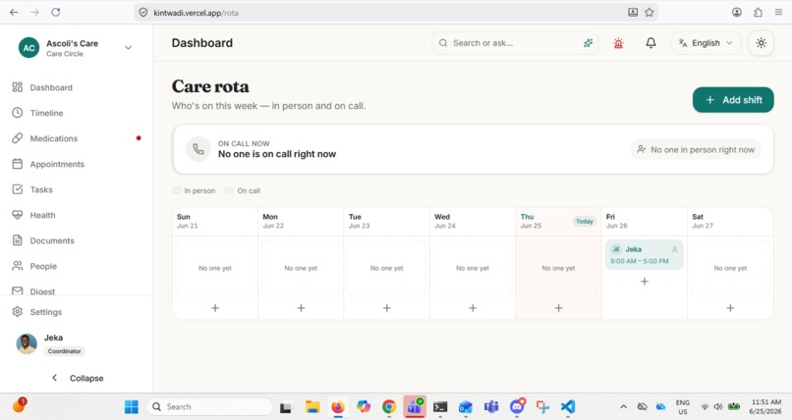Click the Appointments calendar icon
The height and width of the screenshot is (420, 792).
pos(17,164)
